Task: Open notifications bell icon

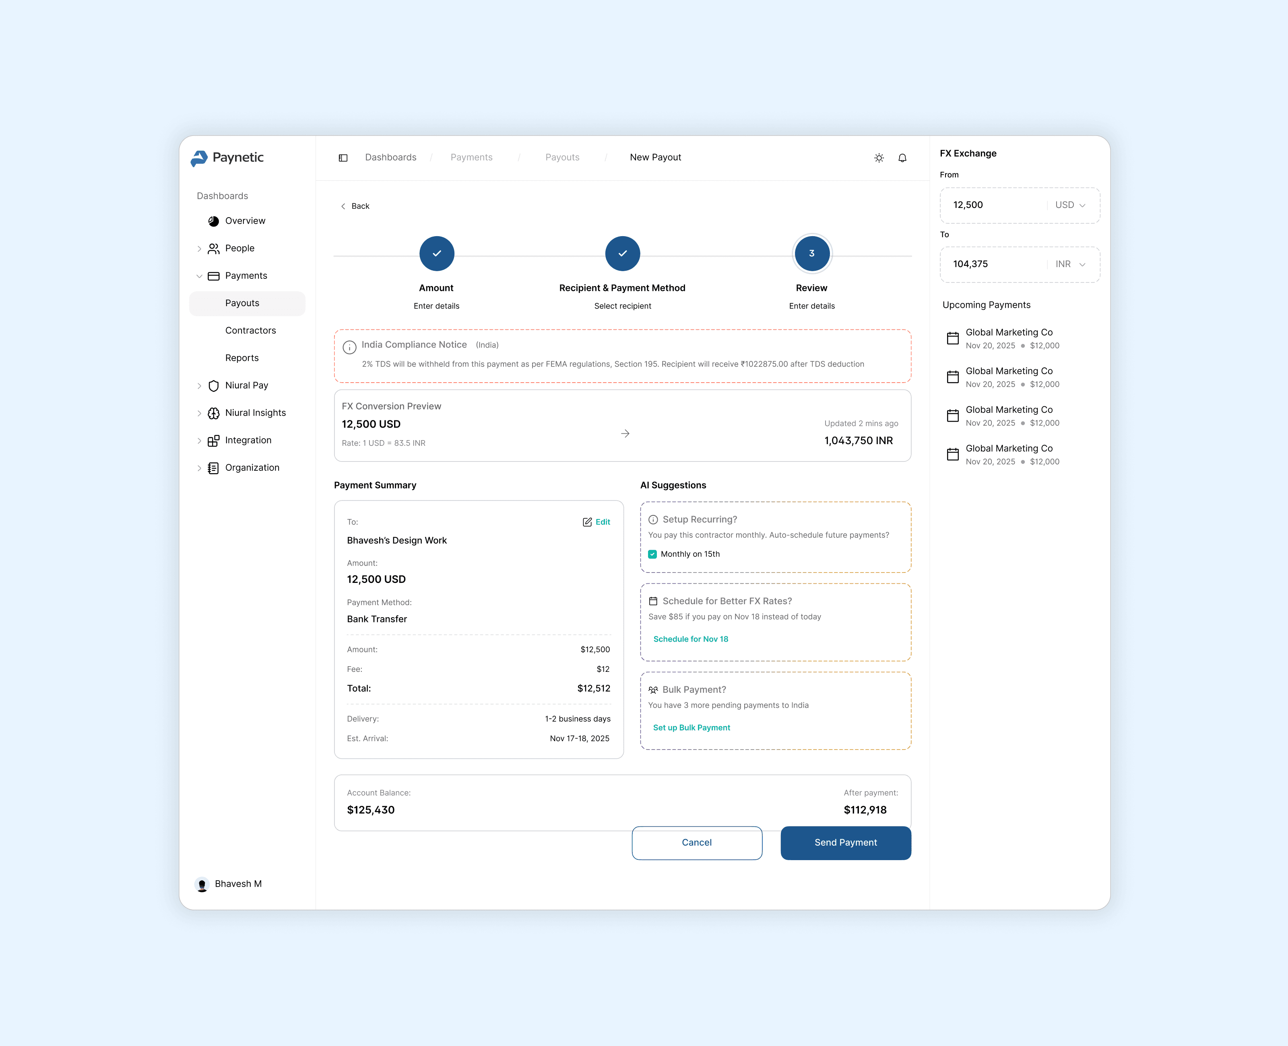Action: click(902, 158)
